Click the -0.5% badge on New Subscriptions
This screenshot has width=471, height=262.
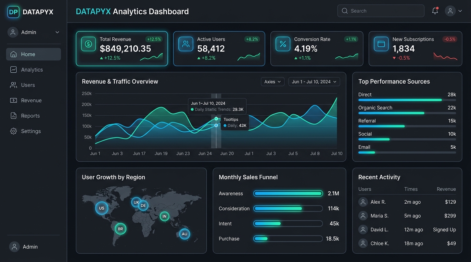tap(450, 39)
